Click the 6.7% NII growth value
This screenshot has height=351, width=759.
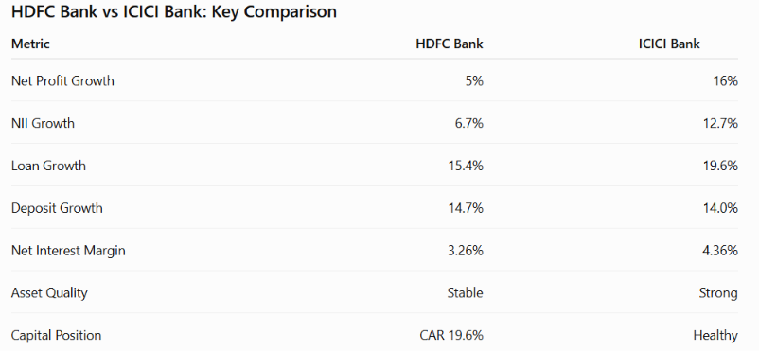pos(468,123)
